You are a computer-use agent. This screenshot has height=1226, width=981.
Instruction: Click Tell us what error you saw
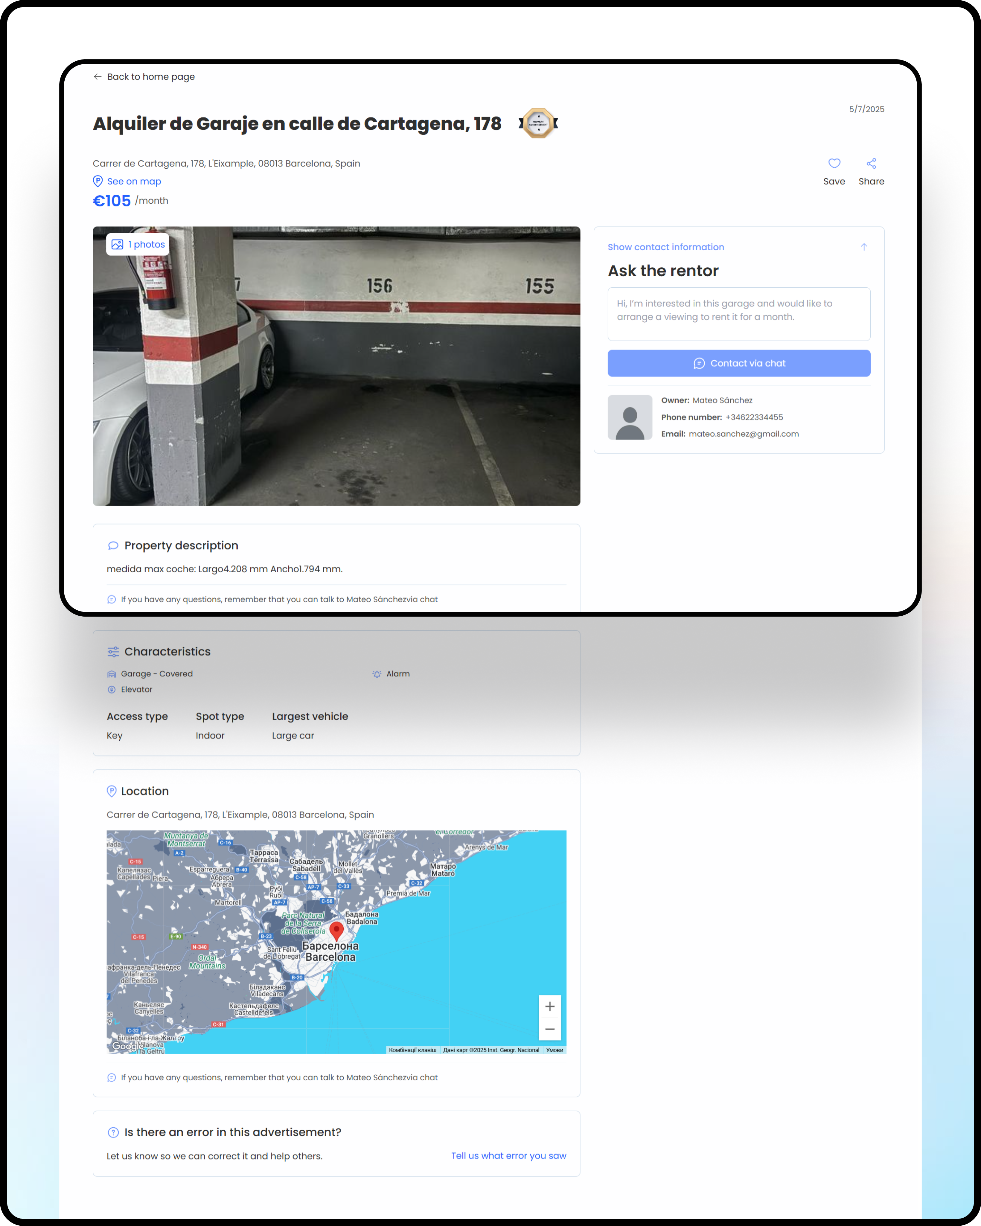pos(508,1155)
